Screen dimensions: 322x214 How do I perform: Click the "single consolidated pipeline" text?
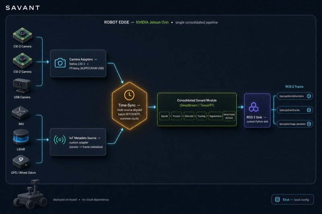pyautogui.click(x=196, y=22)
